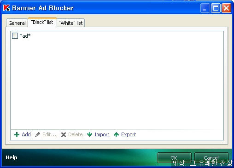
Task: Minimize the Banner Ad Blocker window
Action: (x=205, y=8)
